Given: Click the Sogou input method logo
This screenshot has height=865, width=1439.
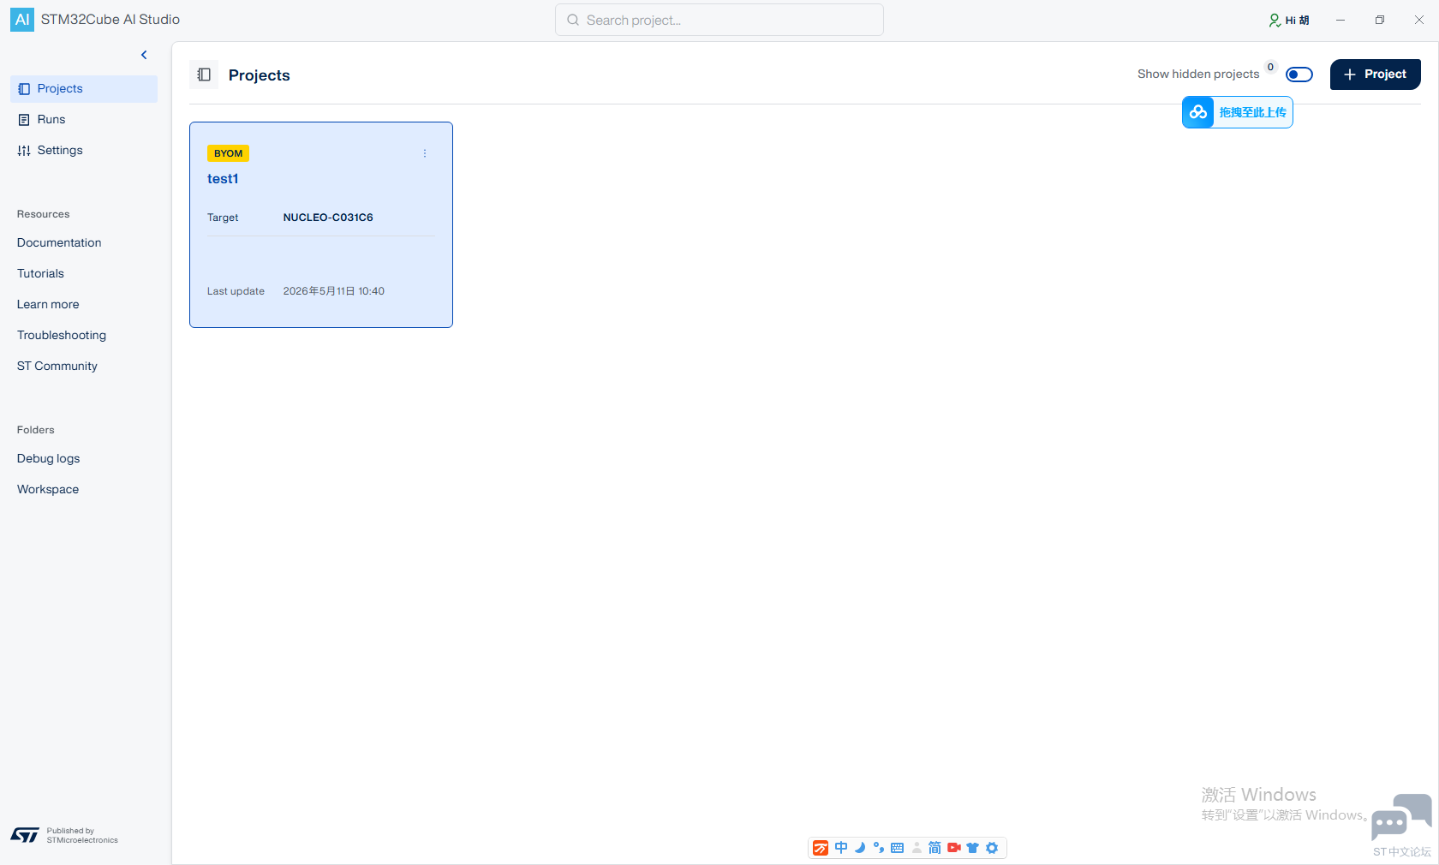Looking at the screenshot, I should point(821,848).
